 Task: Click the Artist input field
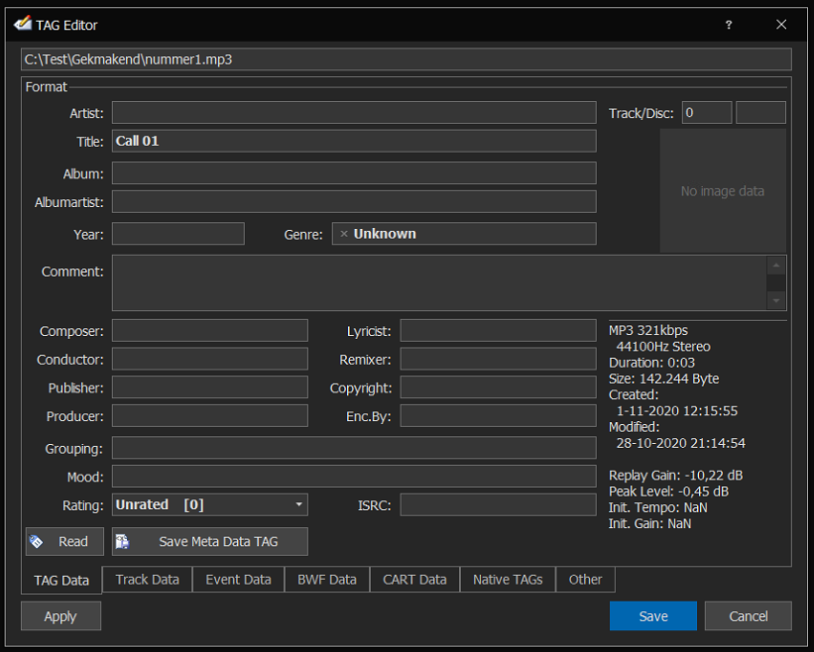pyautogui.click(x=353, y=113)
